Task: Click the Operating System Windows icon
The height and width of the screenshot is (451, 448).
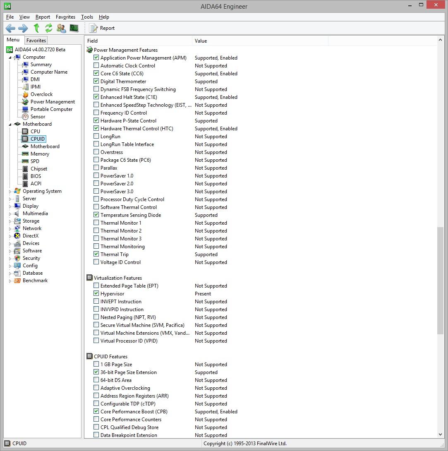Action: pyautogui.click(x=17, y=191)
